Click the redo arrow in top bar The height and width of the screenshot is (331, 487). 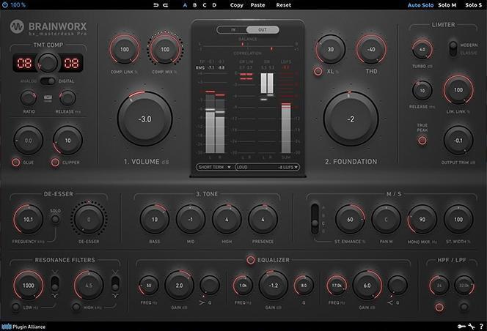tap(166, 5)
